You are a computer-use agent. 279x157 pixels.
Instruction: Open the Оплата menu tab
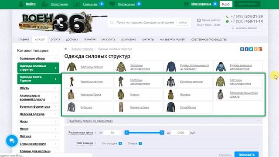tap(55, 40)
